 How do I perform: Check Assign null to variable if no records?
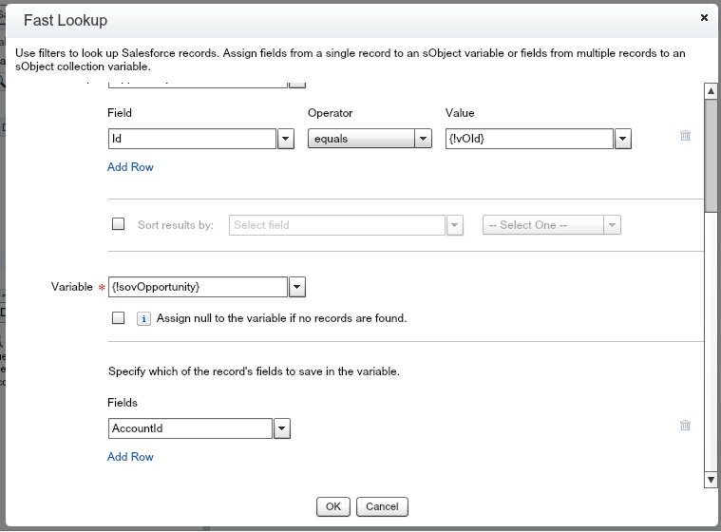tap(119, 319)
